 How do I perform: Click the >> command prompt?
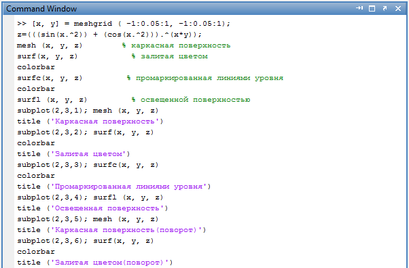(22, 24)
